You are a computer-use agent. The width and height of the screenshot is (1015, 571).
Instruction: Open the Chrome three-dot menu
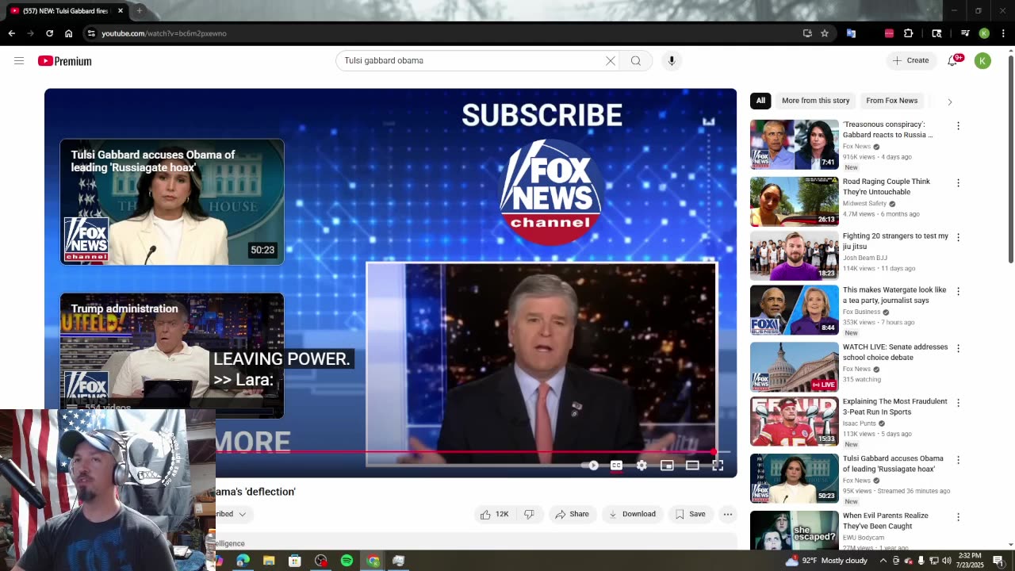click(x=1003, y=33)
